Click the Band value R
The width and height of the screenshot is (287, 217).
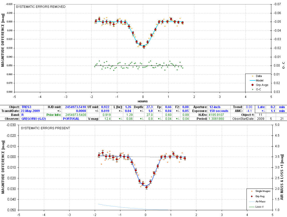point(23,115)
